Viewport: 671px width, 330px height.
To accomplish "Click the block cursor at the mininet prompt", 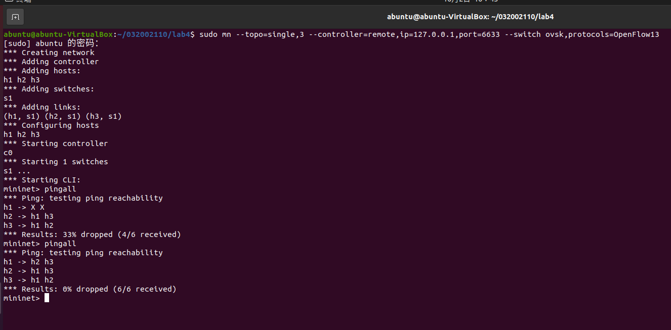I will [47, 298].
